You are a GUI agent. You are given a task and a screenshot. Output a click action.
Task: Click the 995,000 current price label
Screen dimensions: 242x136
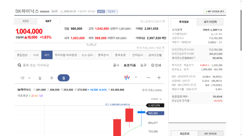[155, 113]
